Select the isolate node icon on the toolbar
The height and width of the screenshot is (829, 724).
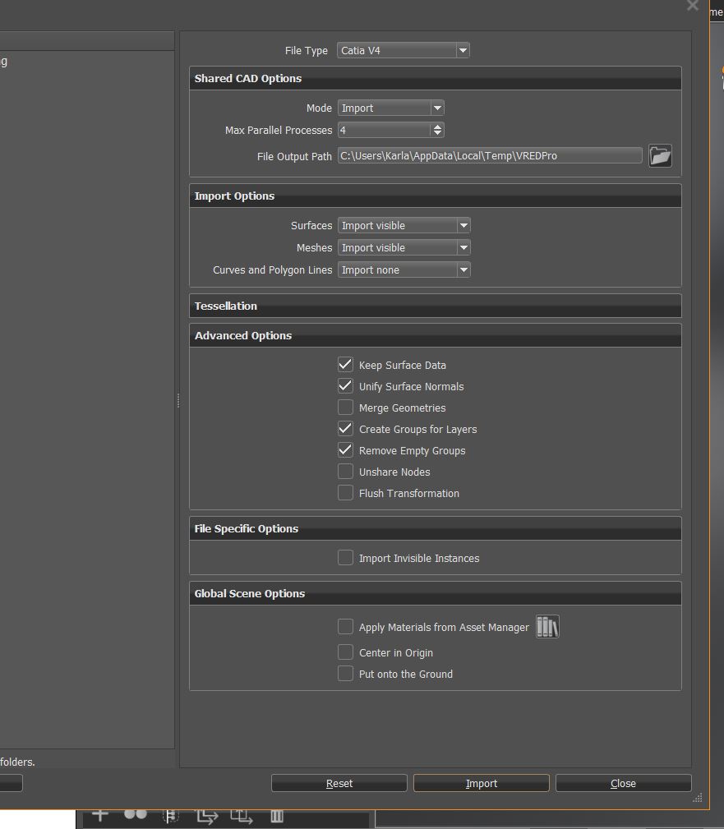pyautogui.click(x=170, y=814)
